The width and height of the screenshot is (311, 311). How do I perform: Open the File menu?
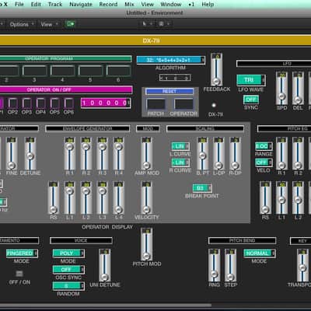tap(19, 5)
